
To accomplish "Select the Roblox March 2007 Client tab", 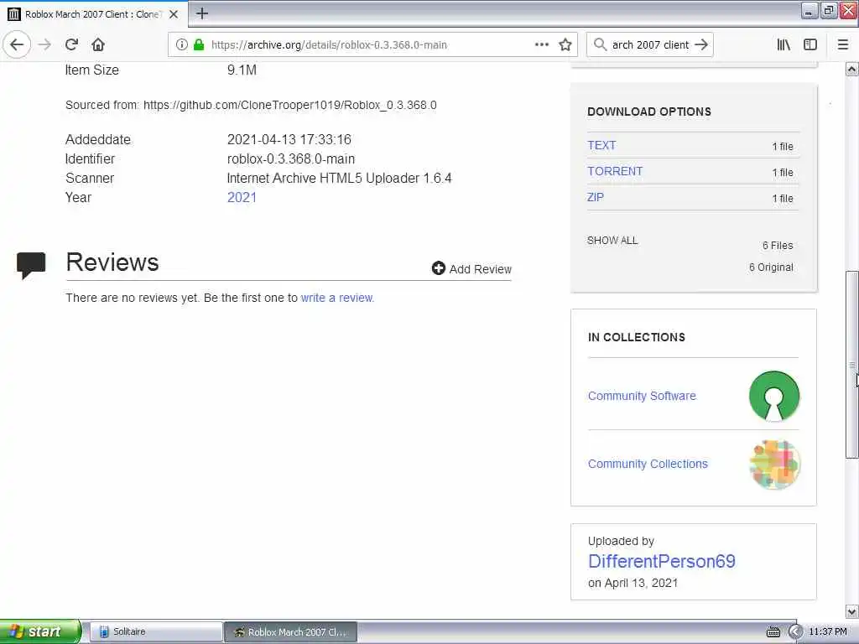I will [94, 14].
